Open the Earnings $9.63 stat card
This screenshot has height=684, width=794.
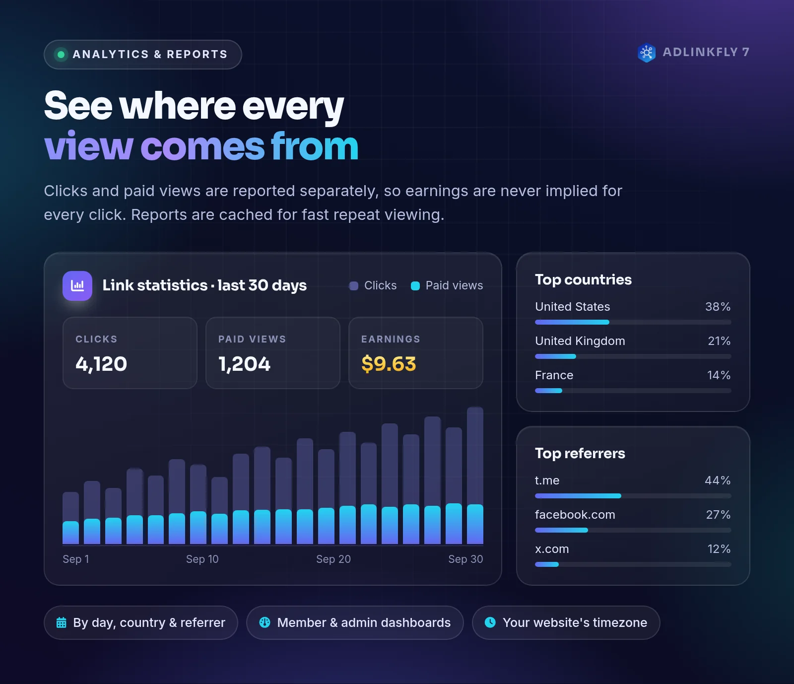pyautogui.click(x=416, y=353)
